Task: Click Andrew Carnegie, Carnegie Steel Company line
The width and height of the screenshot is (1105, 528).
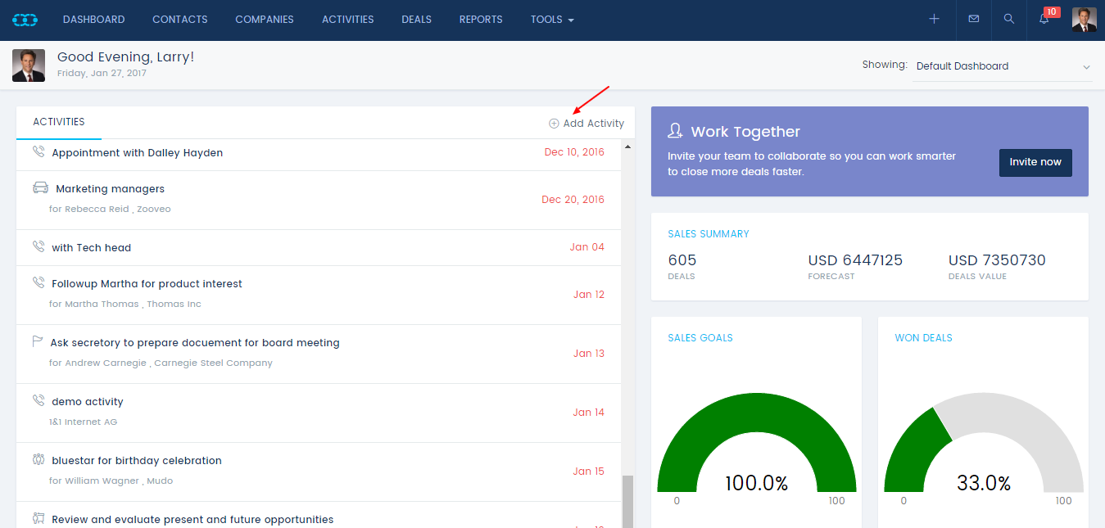Action: click(161, 363)
